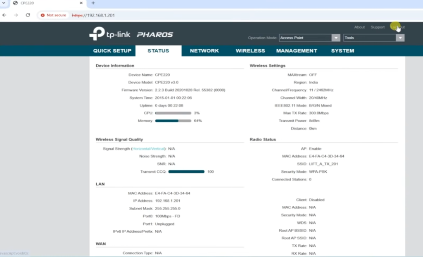Expand the Operation Mode dropdown

coord(335,38)
